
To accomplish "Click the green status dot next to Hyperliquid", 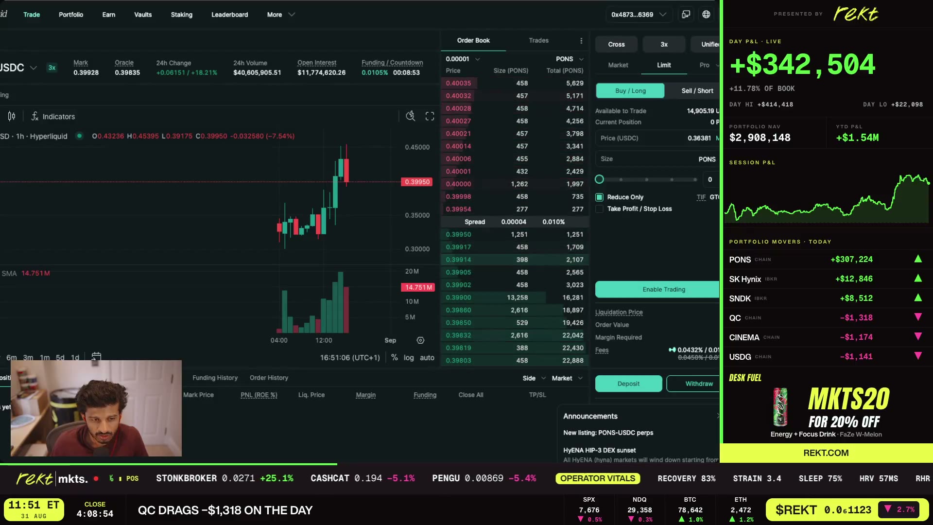I will pos(79,136).
